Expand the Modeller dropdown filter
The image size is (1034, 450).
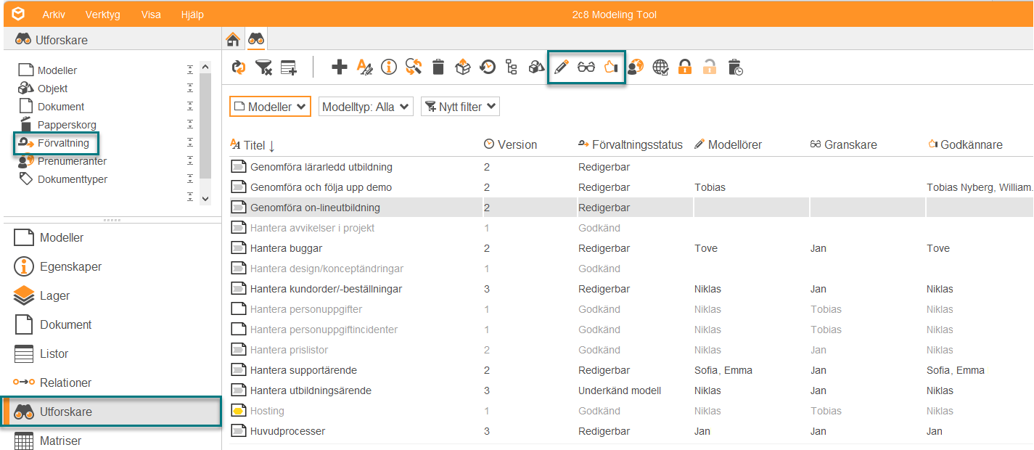(271, 107)
